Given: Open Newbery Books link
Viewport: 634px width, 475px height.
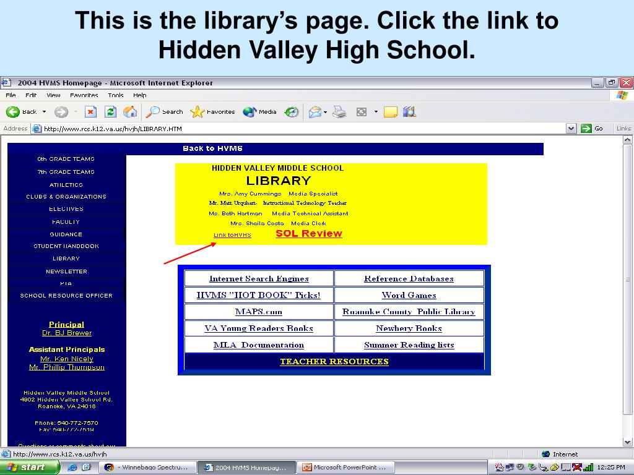Looking at the screenshot, I should 409,328.
